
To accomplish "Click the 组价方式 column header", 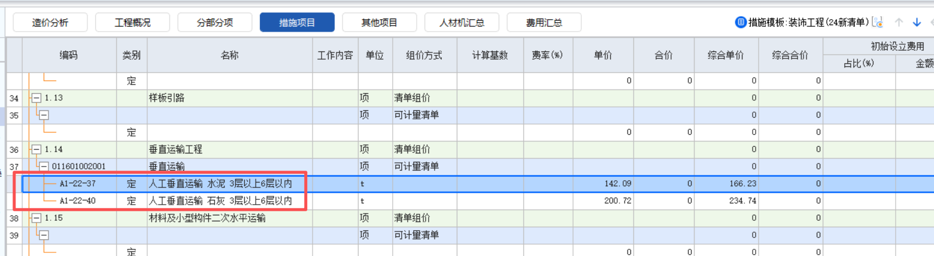I will 424,55.
